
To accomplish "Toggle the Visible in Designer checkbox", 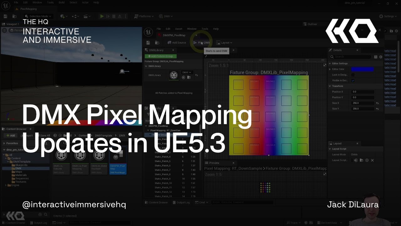I will pyautogui.click(x=353, y=80).
